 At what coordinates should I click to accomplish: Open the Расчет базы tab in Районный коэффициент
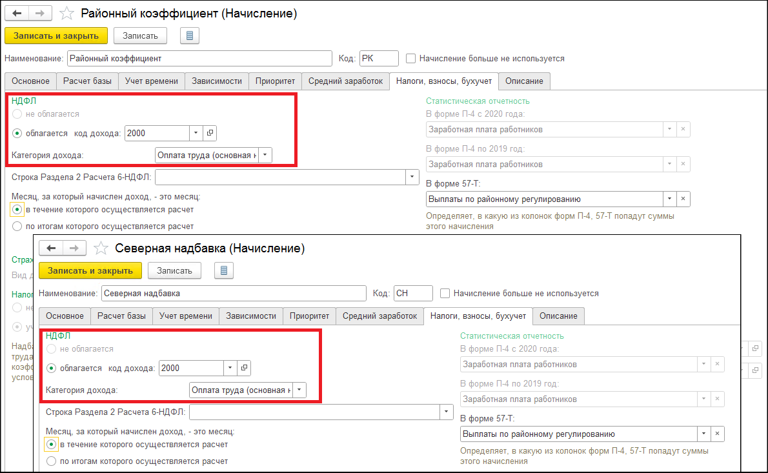[87, 81]
